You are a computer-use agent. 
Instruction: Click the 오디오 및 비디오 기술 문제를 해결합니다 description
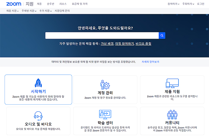pos(38,129)
